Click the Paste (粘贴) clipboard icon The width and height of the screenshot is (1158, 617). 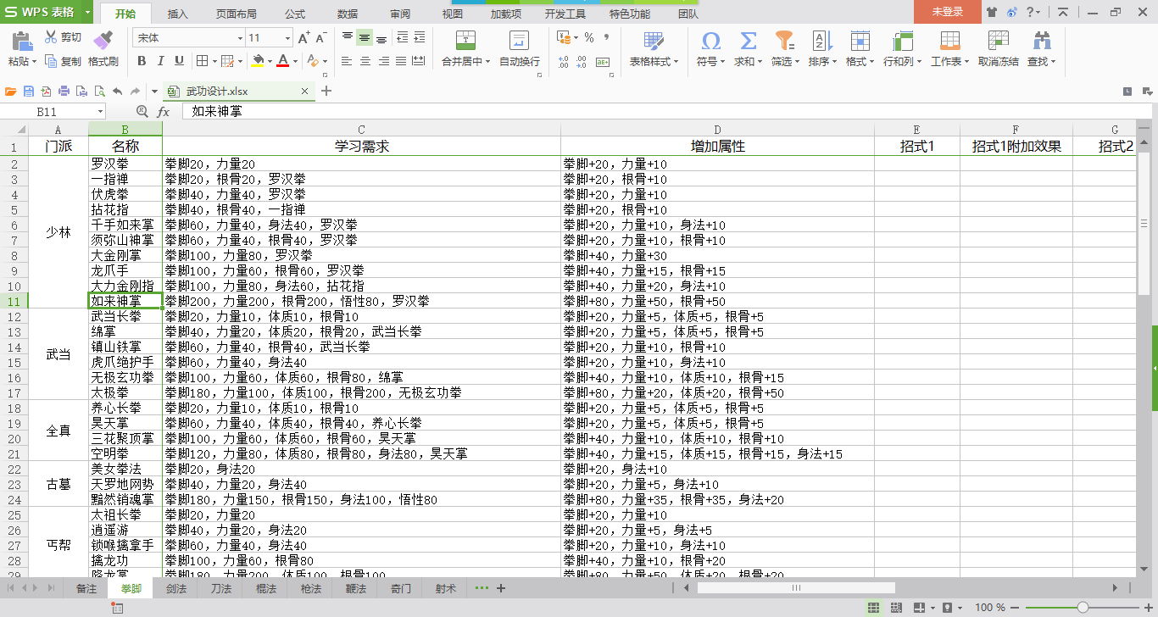21,41
